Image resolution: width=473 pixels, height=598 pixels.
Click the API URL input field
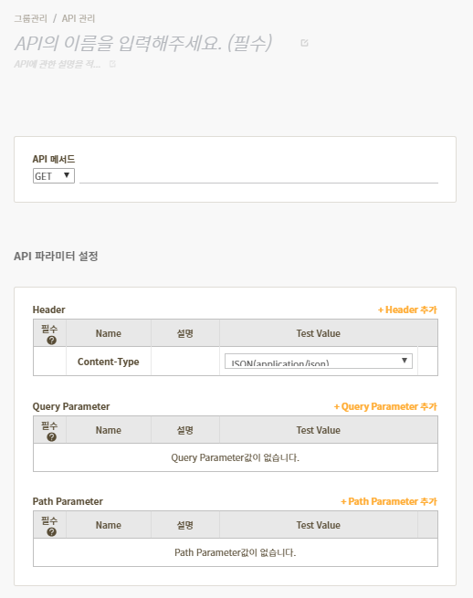pyautogui.click(x=258, y=176)
